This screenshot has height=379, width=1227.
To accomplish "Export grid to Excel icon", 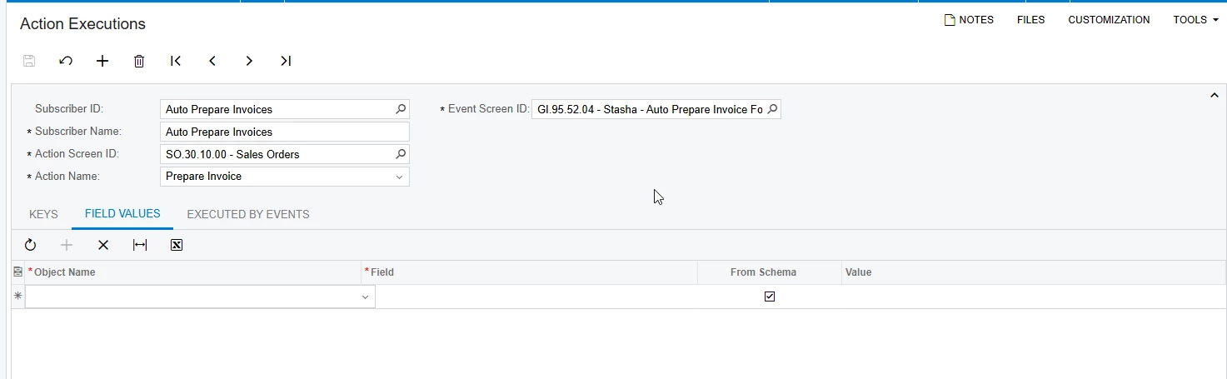I will pyautogui.click(x=177, y=245).
